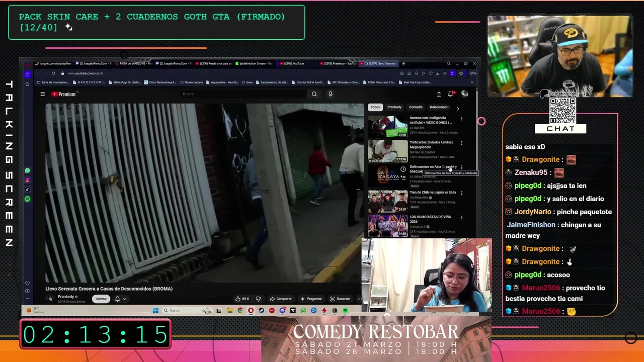644x362 pixels.
Task: Click the YouTube search input field
Action: (243, 94)
